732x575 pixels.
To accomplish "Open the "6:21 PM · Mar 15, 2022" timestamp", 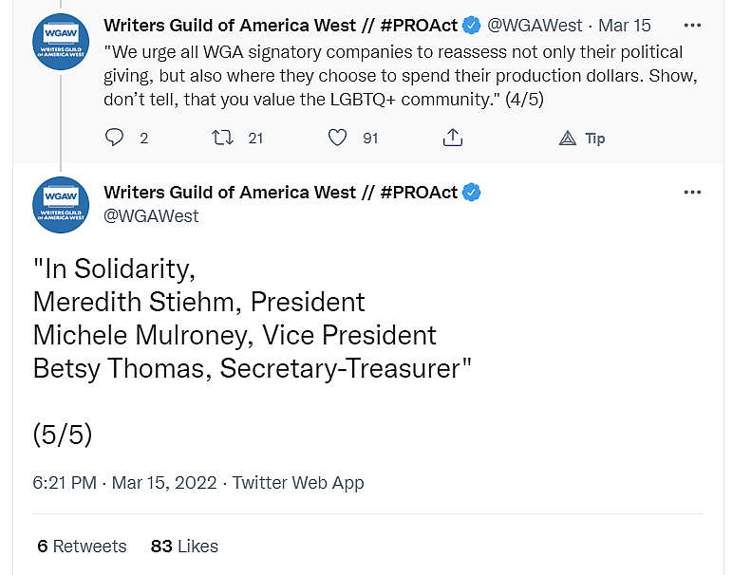I will tap(124, 482).
